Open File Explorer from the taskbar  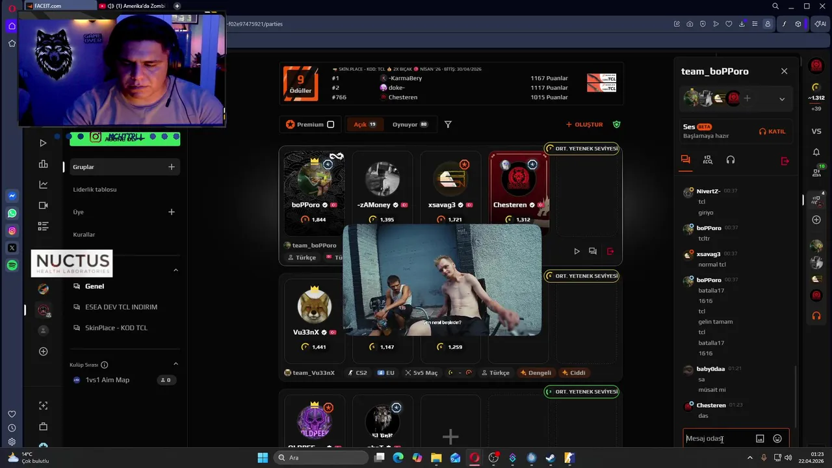[x=436, y=458]
